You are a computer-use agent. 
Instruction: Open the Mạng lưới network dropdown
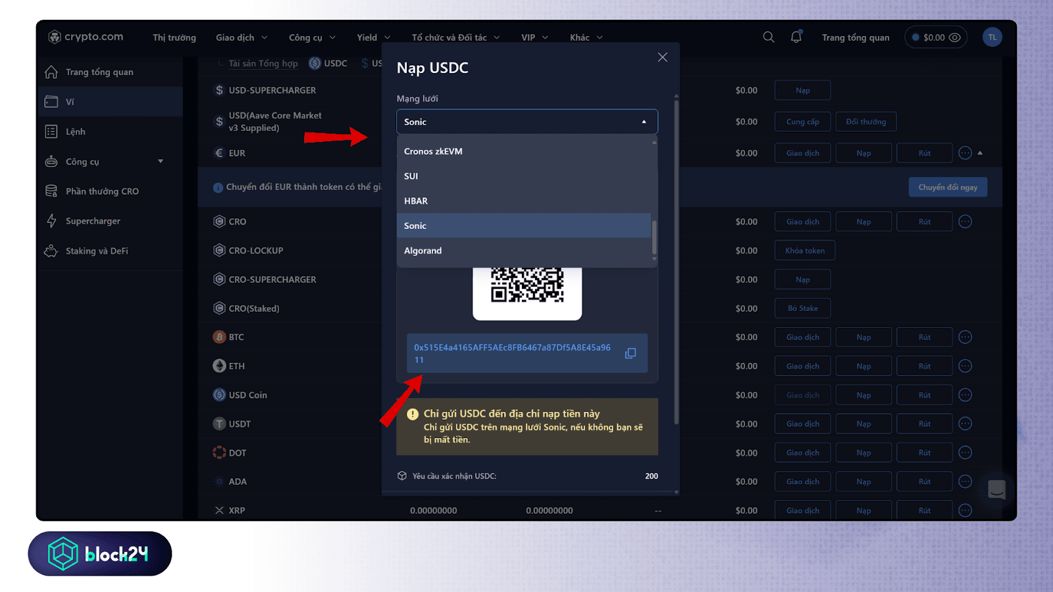tap(527, 122)
